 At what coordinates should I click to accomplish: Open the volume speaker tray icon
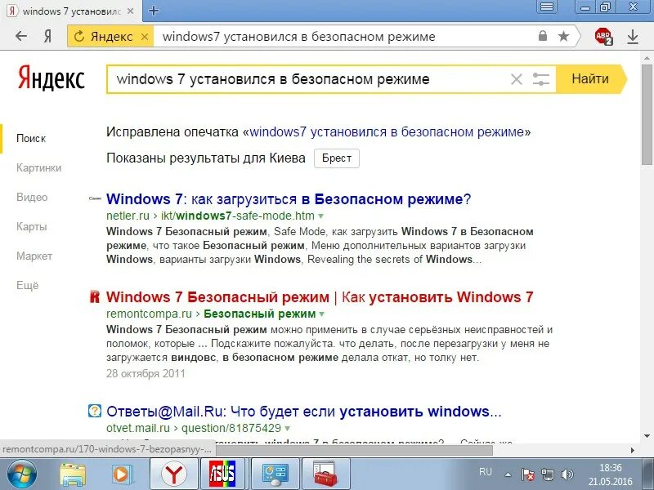567,474
